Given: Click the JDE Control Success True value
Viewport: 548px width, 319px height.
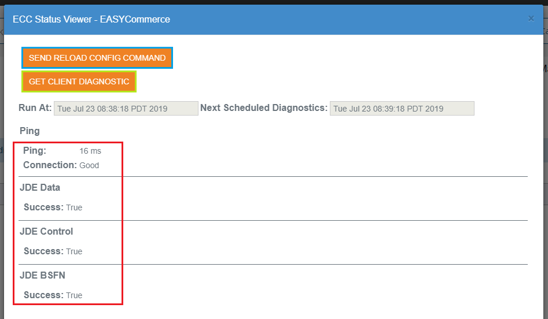Looking at the screenshot, I should [74, 251].
